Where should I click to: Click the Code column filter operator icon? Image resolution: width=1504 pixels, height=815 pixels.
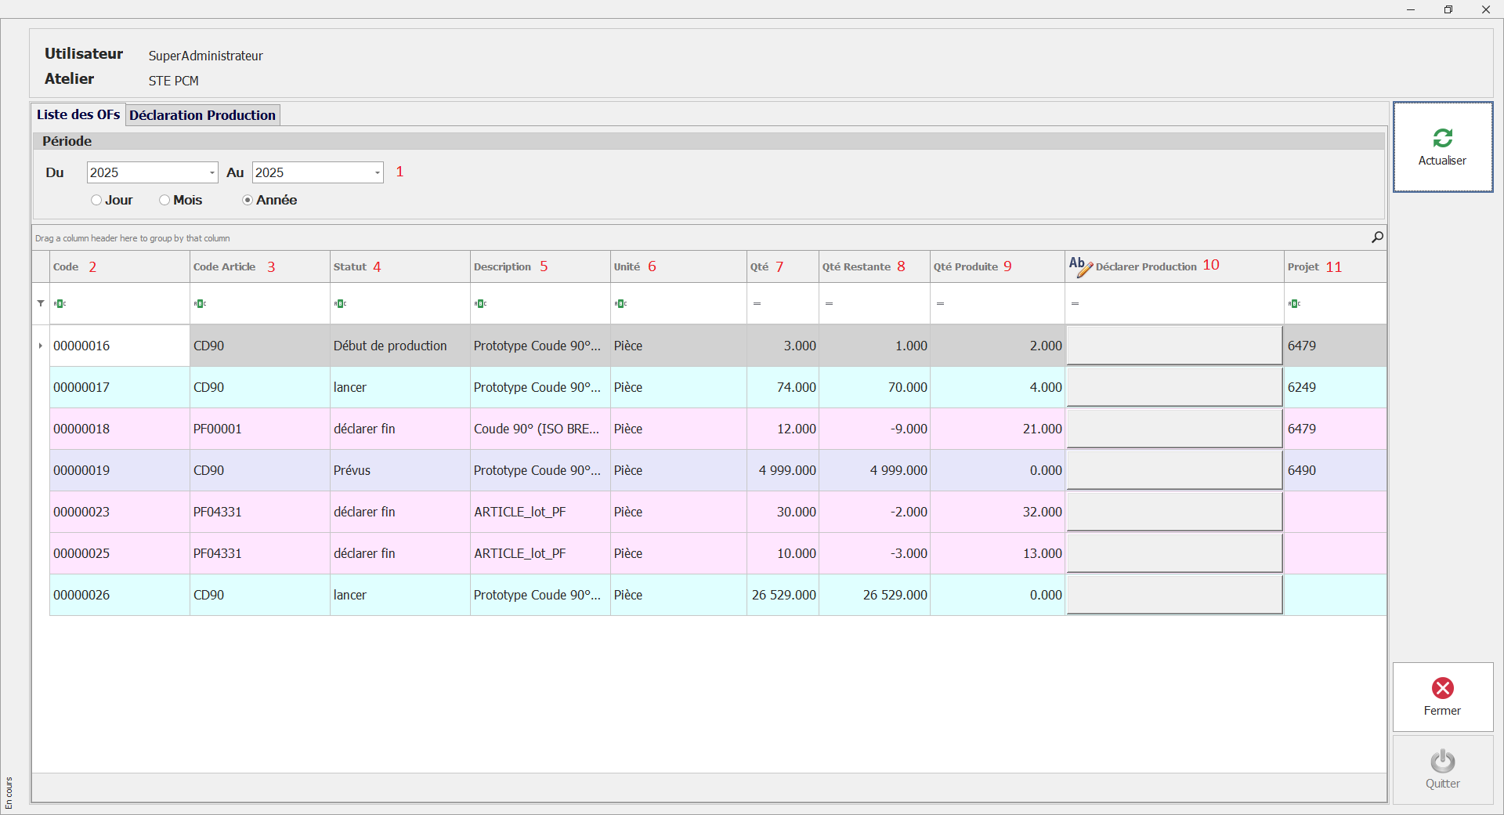(60, 303)
